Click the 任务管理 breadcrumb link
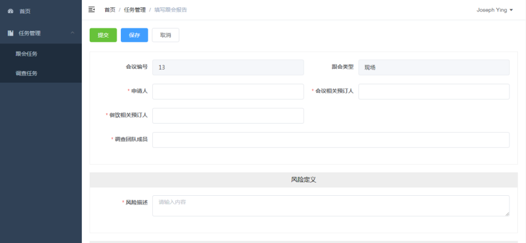This screenshot has height=243, width=526. 134,10
